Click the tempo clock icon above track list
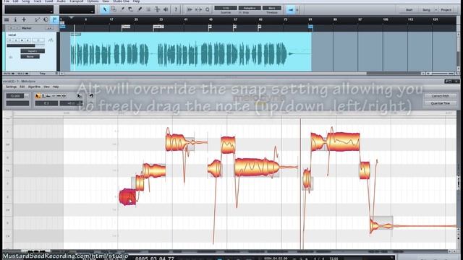 pyautogui.click(x=46, y=19)
